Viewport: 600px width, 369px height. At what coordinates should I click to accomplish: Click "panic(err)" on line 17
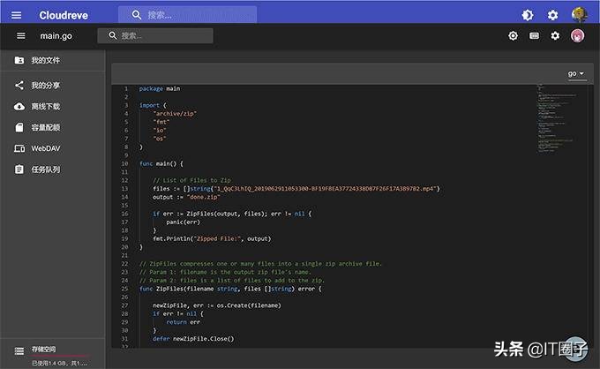[183, 222]
